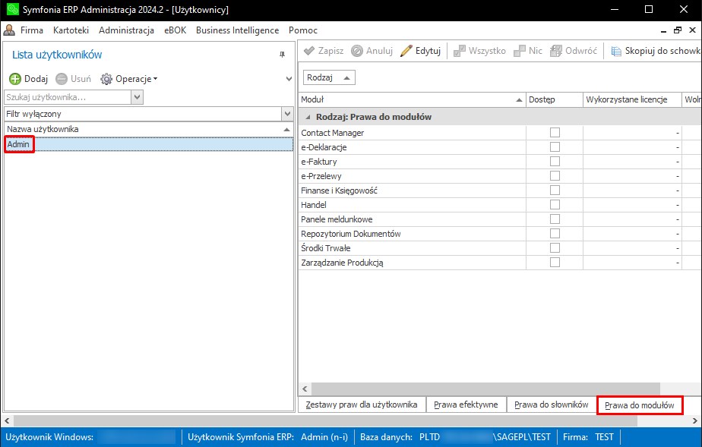Click in the Szukaj użytkownika search field
Screen dimensions: 702x447
click(68, 97)
